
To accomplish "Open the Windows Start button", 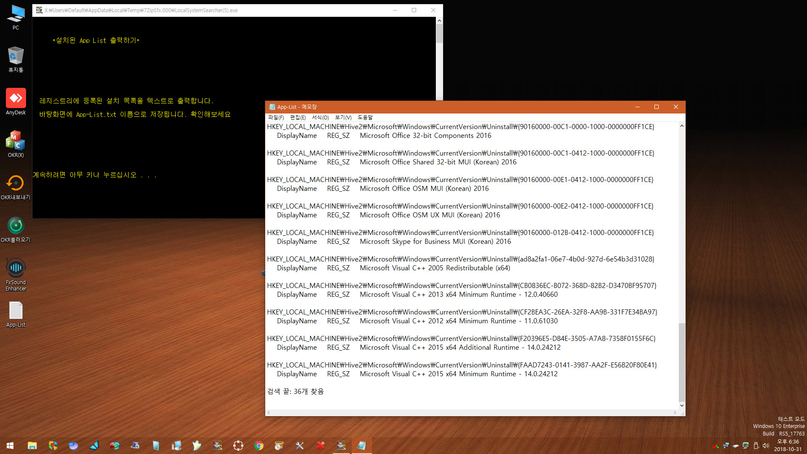I will [x=10, y=446].
